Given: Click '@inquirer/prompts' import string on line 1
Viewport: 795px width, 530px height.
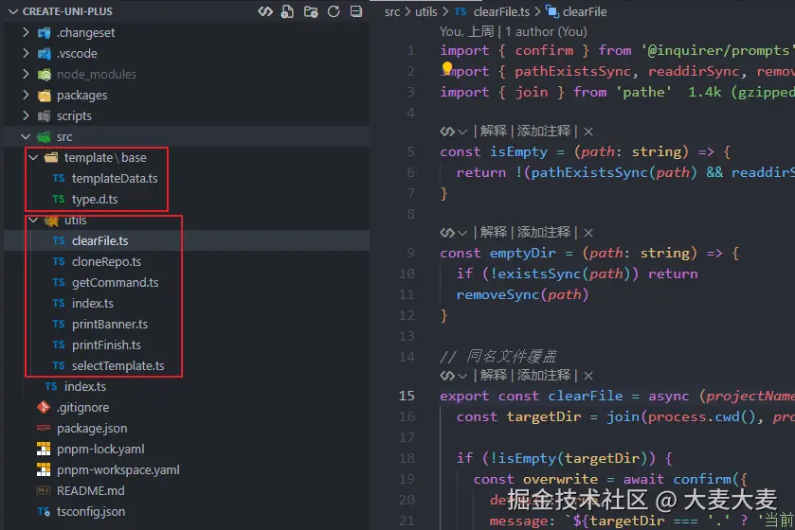Looking at the screenshot, I should point(716,50).
